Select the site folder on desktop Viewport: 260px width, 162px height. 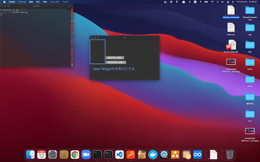pyautogui.click(x=250, y=46)
